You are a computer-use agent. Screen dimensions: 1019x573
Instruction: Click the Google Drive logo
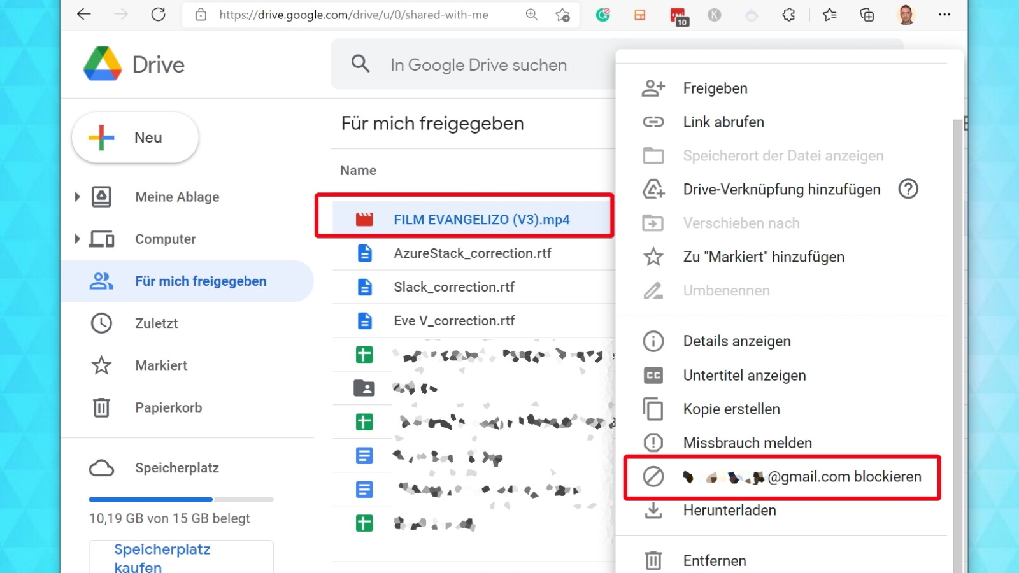(103, 64)
